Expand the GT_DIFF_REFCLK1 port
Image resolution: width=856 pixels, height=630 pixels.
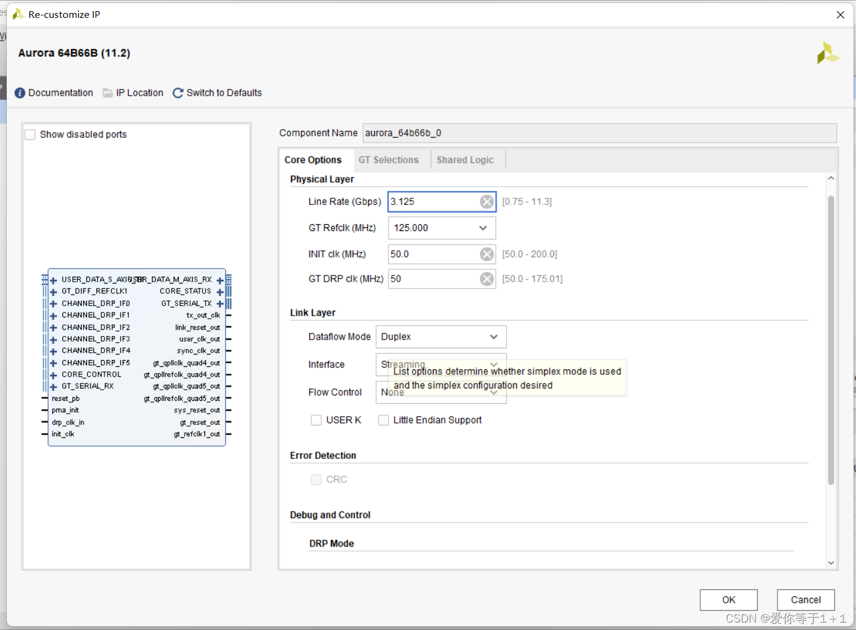tap(53, 292)
